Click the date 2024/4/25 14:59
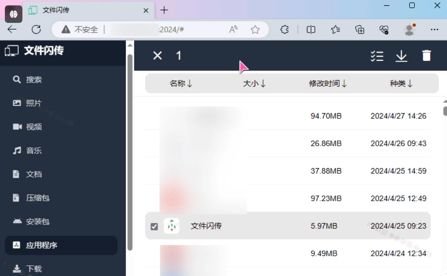 pos(399,171)
